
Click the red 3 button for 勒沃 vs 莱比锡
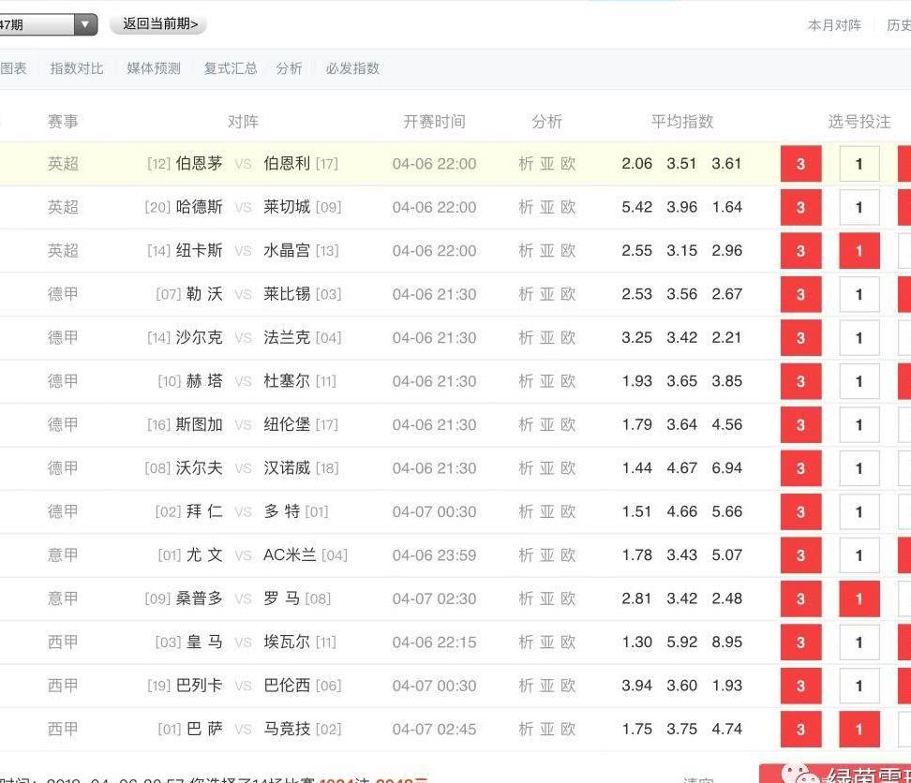point(800,294)
